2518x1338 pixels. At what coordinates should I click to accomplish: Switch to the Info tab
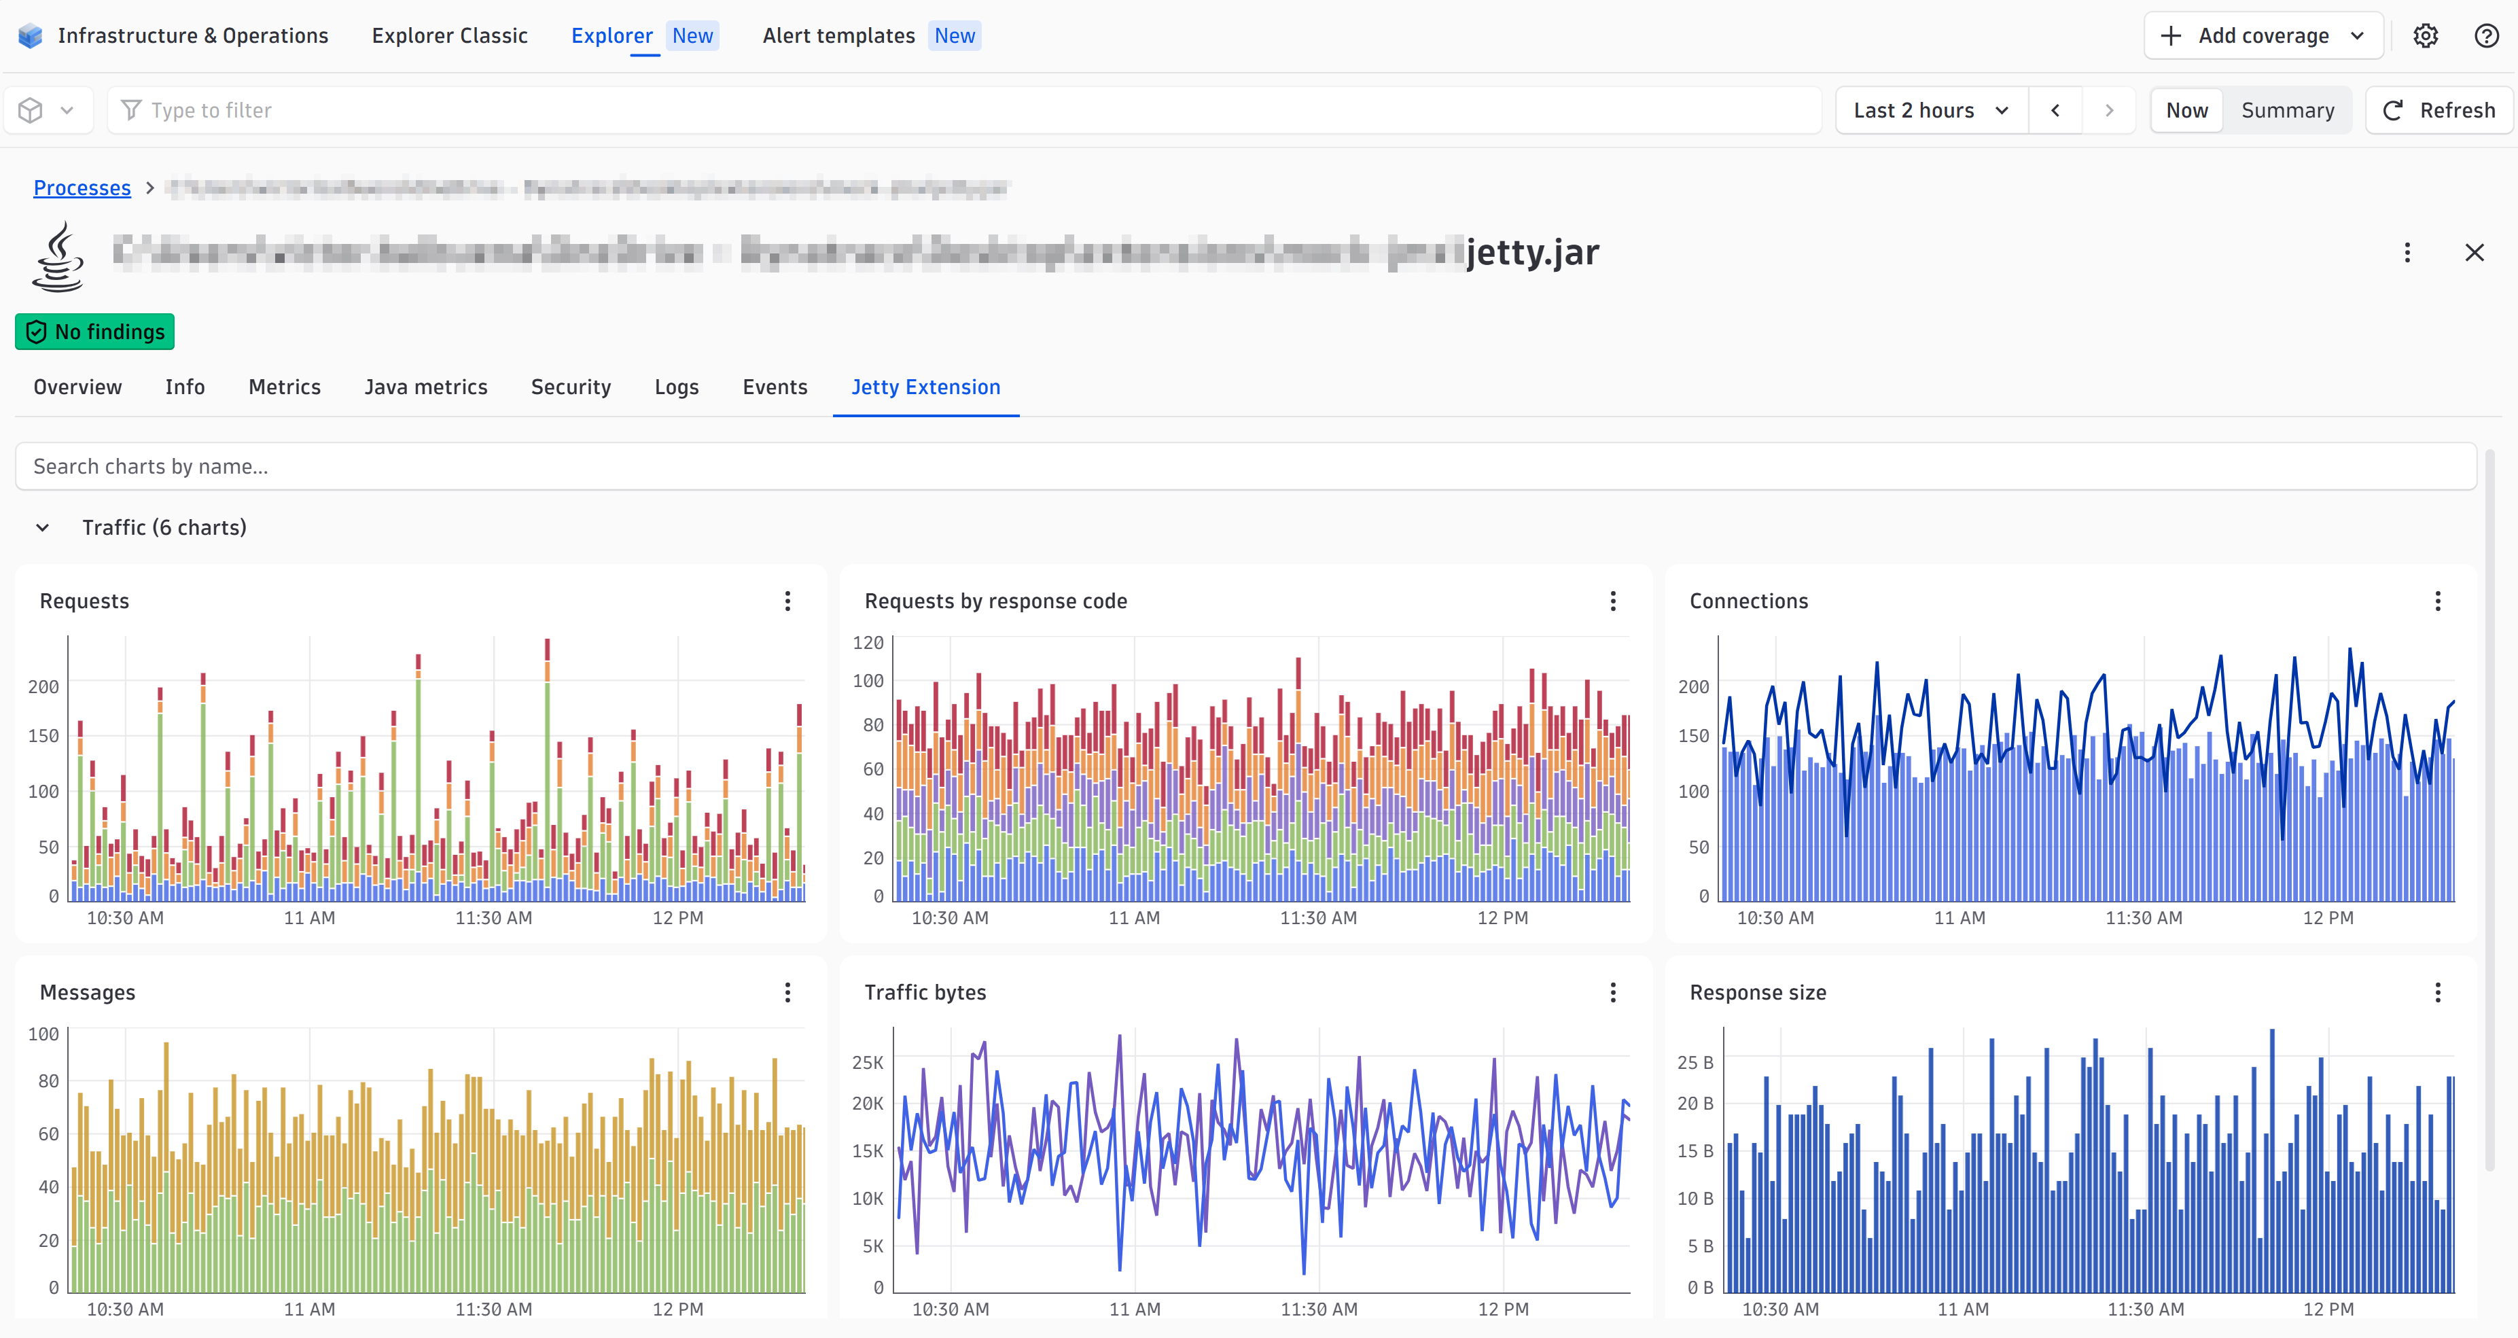coord(185,387)
